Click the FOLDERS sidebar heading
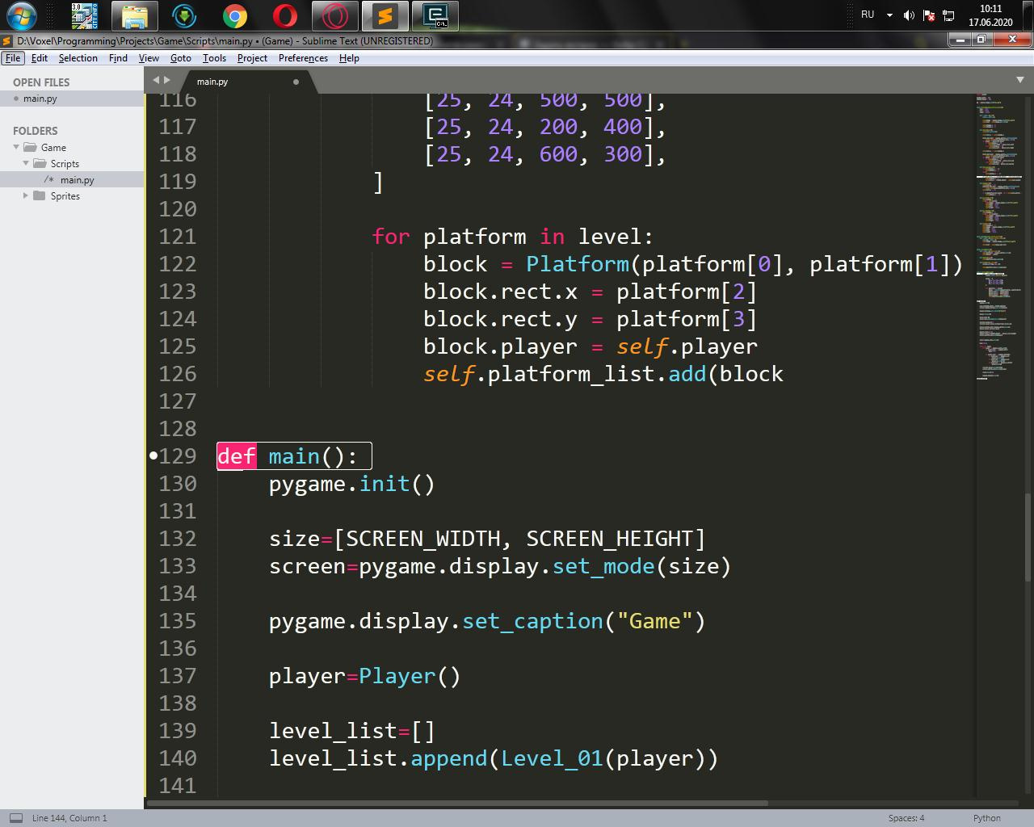Screen dimensions: 1034x827 [36, 131]
